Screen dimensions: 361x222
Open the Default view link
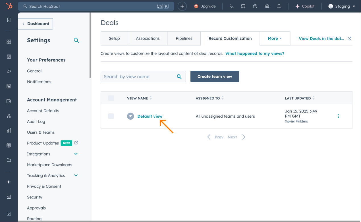[x=150, y=116]
